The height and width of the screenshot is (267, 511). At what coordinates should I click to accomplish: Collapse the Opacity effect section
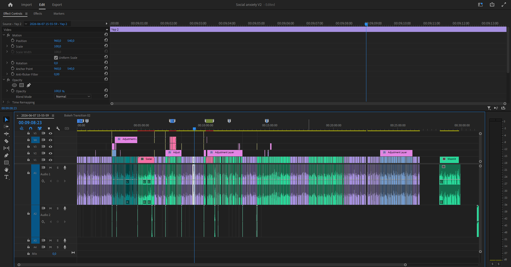[x=4, y=80]
